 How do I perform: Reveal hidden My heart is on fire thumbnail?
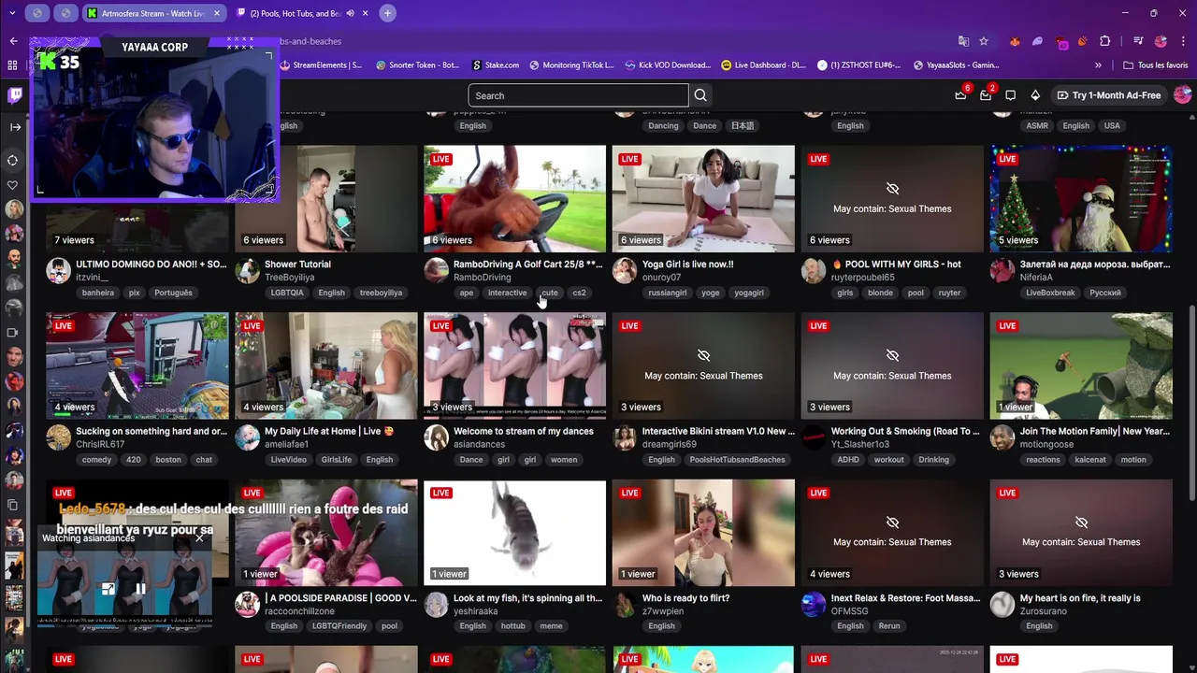(1081, 533)
